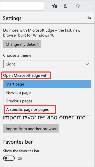
Task: Click the Share arrow icon
Action: 77,6
